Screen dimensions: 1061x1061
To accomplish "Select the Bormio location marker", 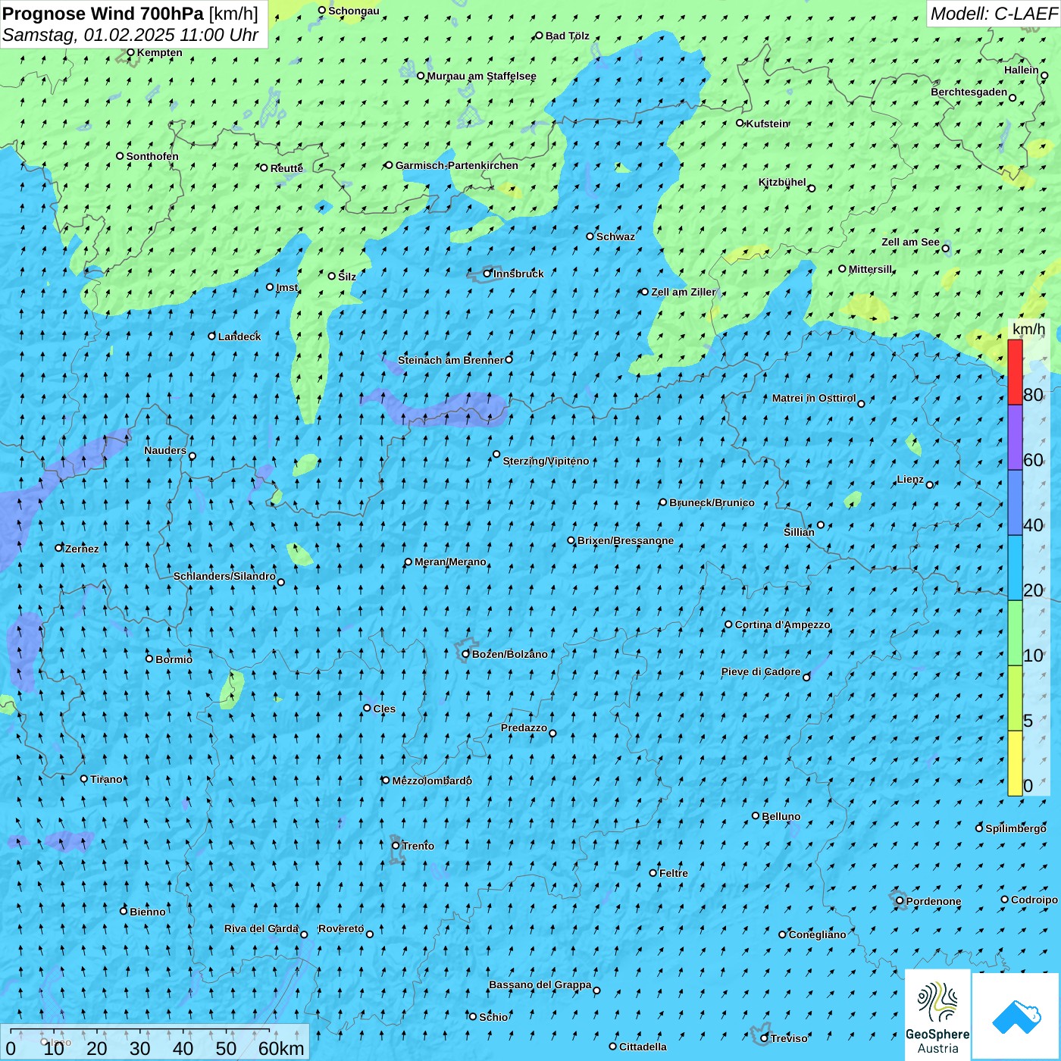I will coord(149,659).
